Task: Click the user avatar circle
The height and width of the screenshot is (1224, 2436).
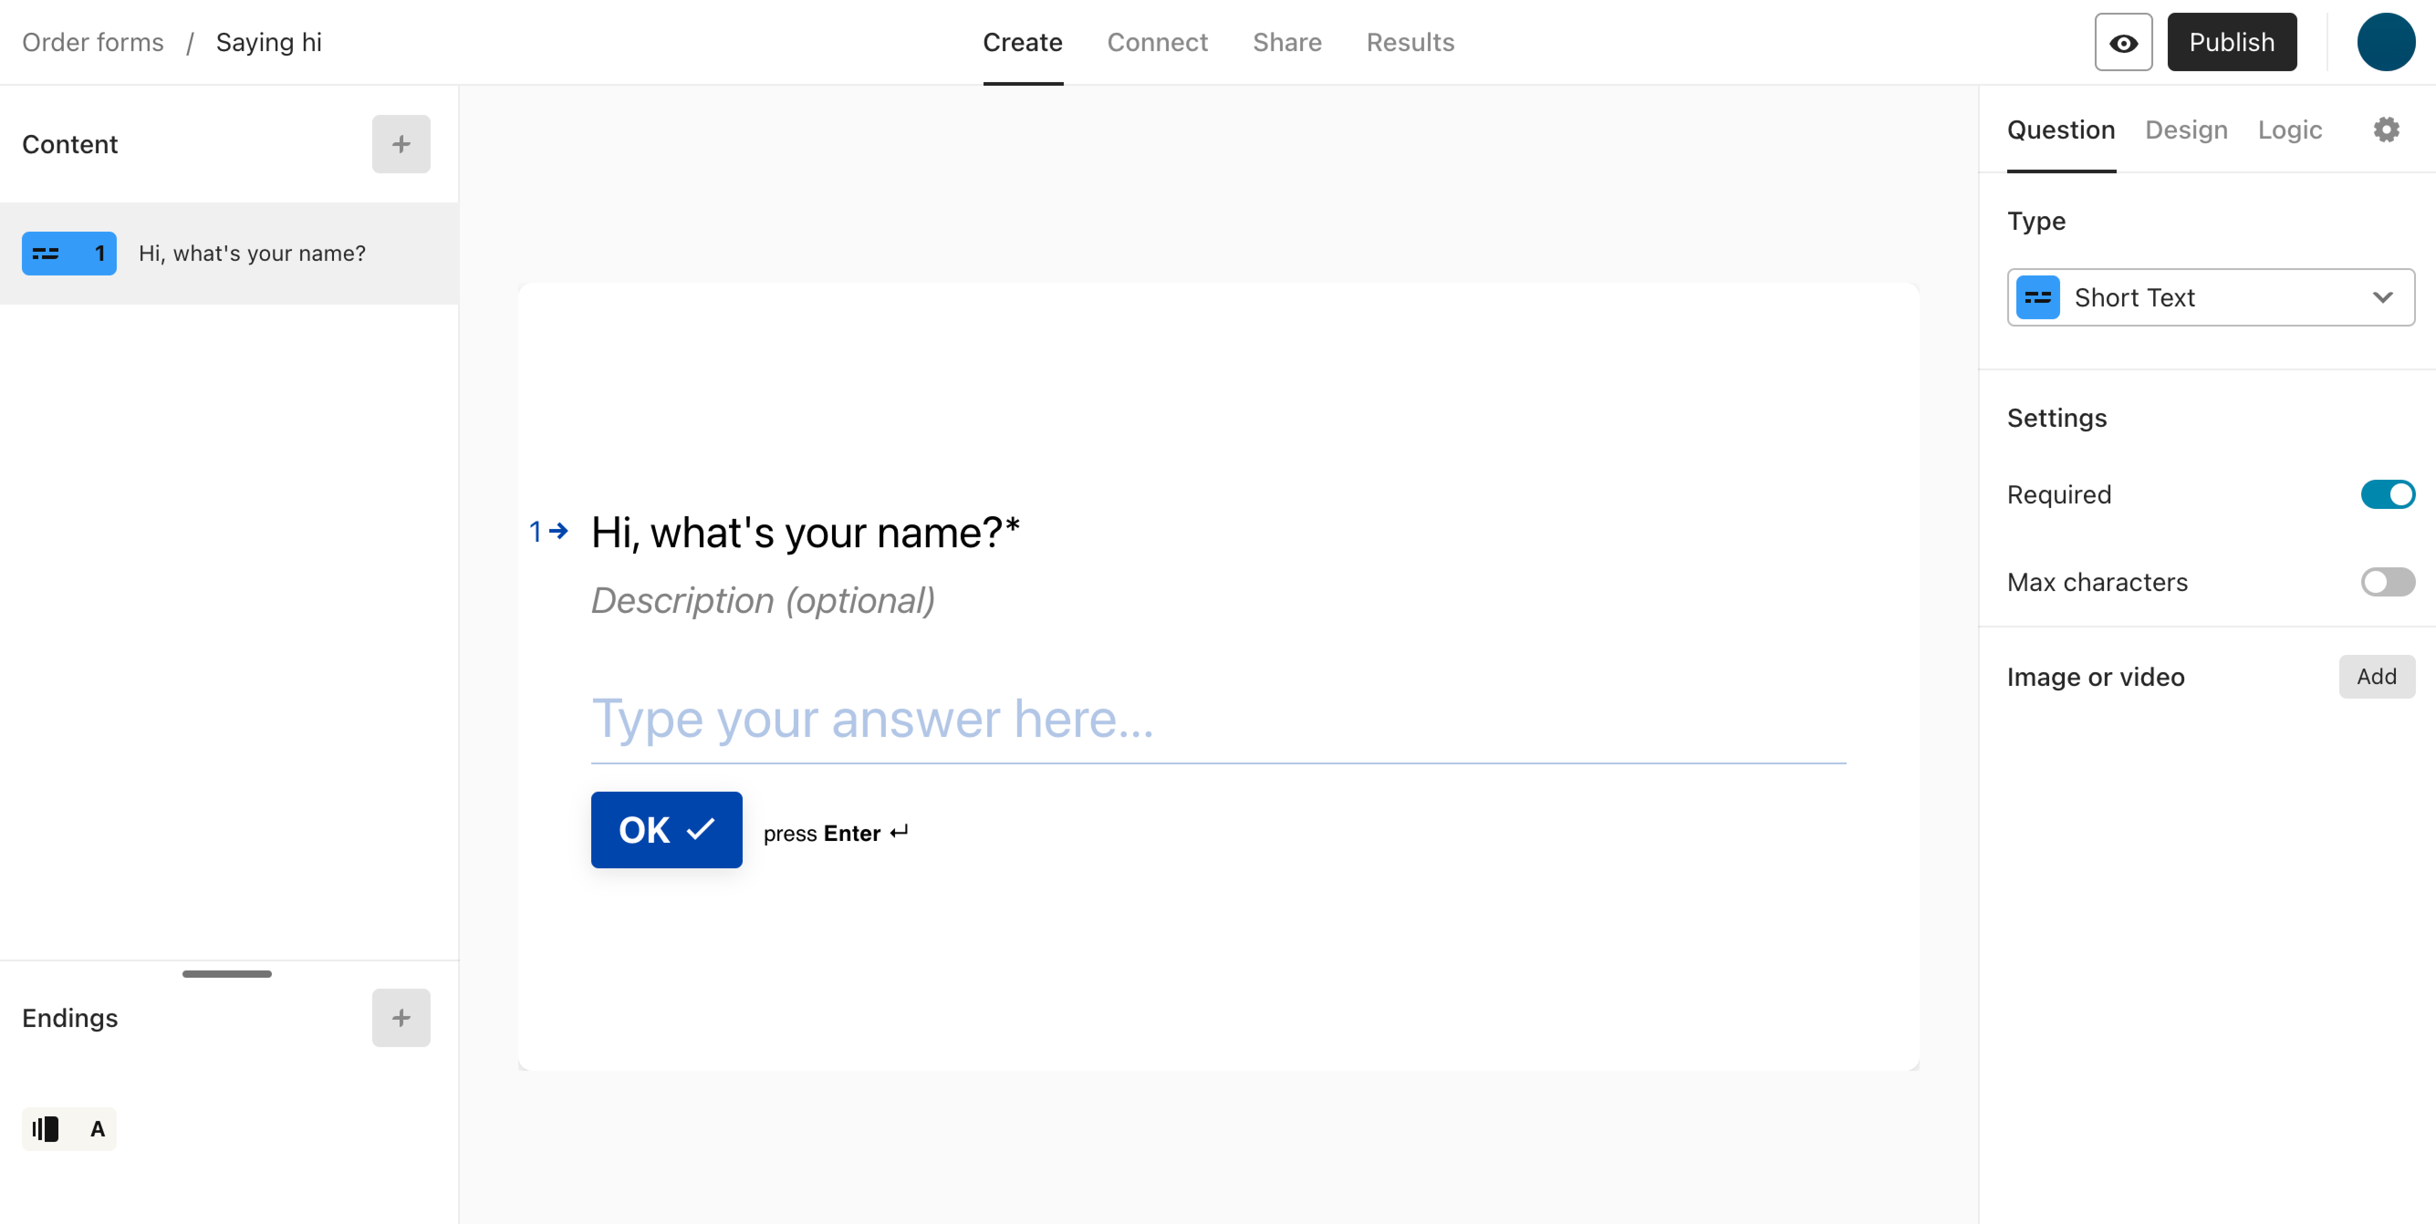Action: click(2386, 42)
